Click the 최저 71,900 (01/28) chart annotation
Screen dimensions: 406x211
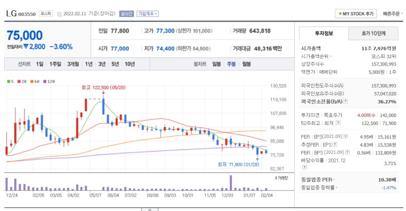[x=238, y=164]
